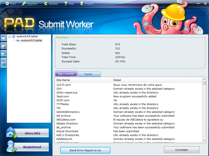Minimize the PAD Submit Worker window
The image size is (209, 156).
click(198, 3)
